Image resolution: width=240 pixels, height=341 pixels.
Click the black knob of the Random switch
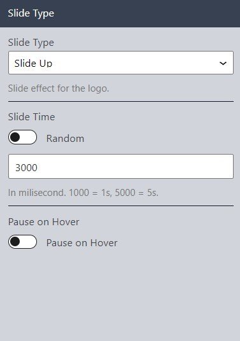(15, 137)
